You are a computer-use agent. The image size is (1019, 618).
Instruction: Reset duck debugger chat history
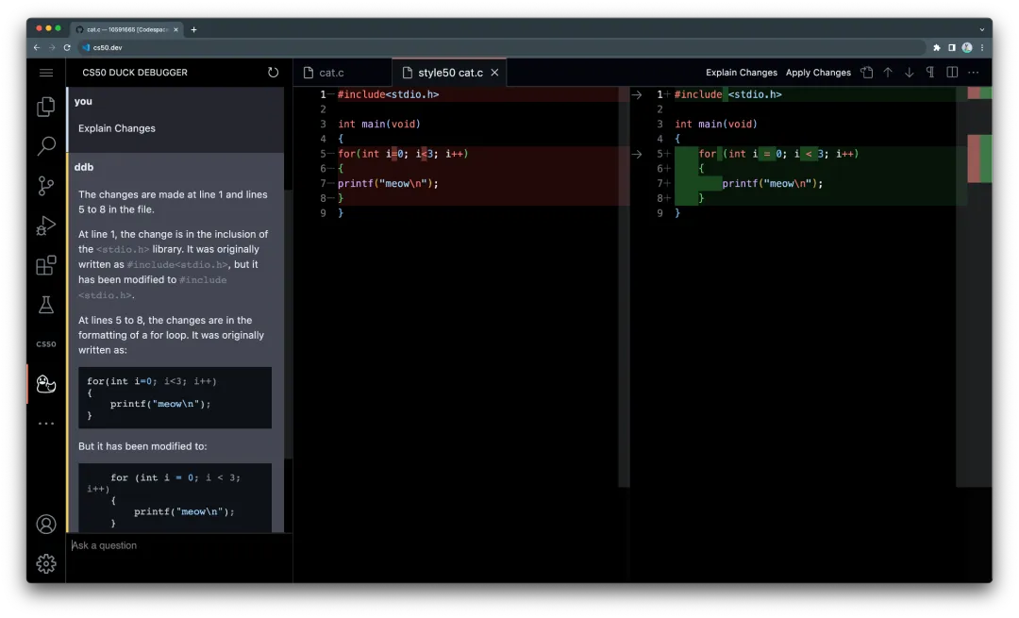(273, 73)
